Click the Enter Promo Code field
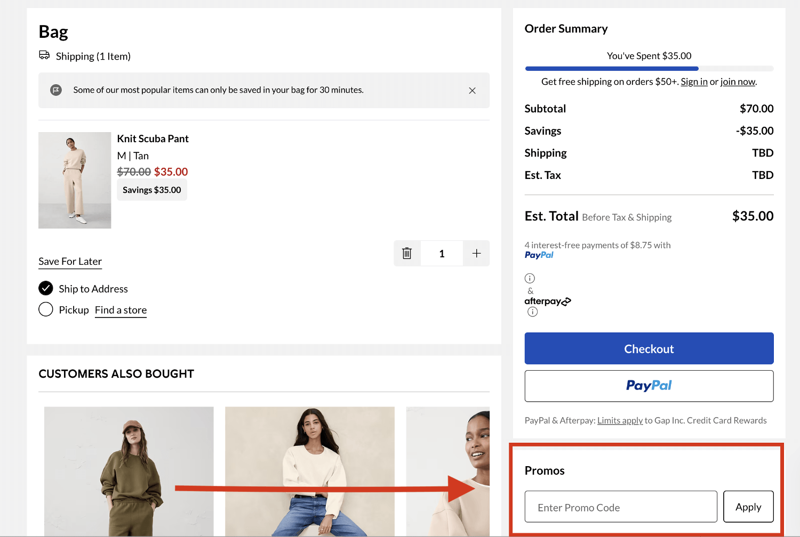This screenshot has width=800, height=537. 620,507
